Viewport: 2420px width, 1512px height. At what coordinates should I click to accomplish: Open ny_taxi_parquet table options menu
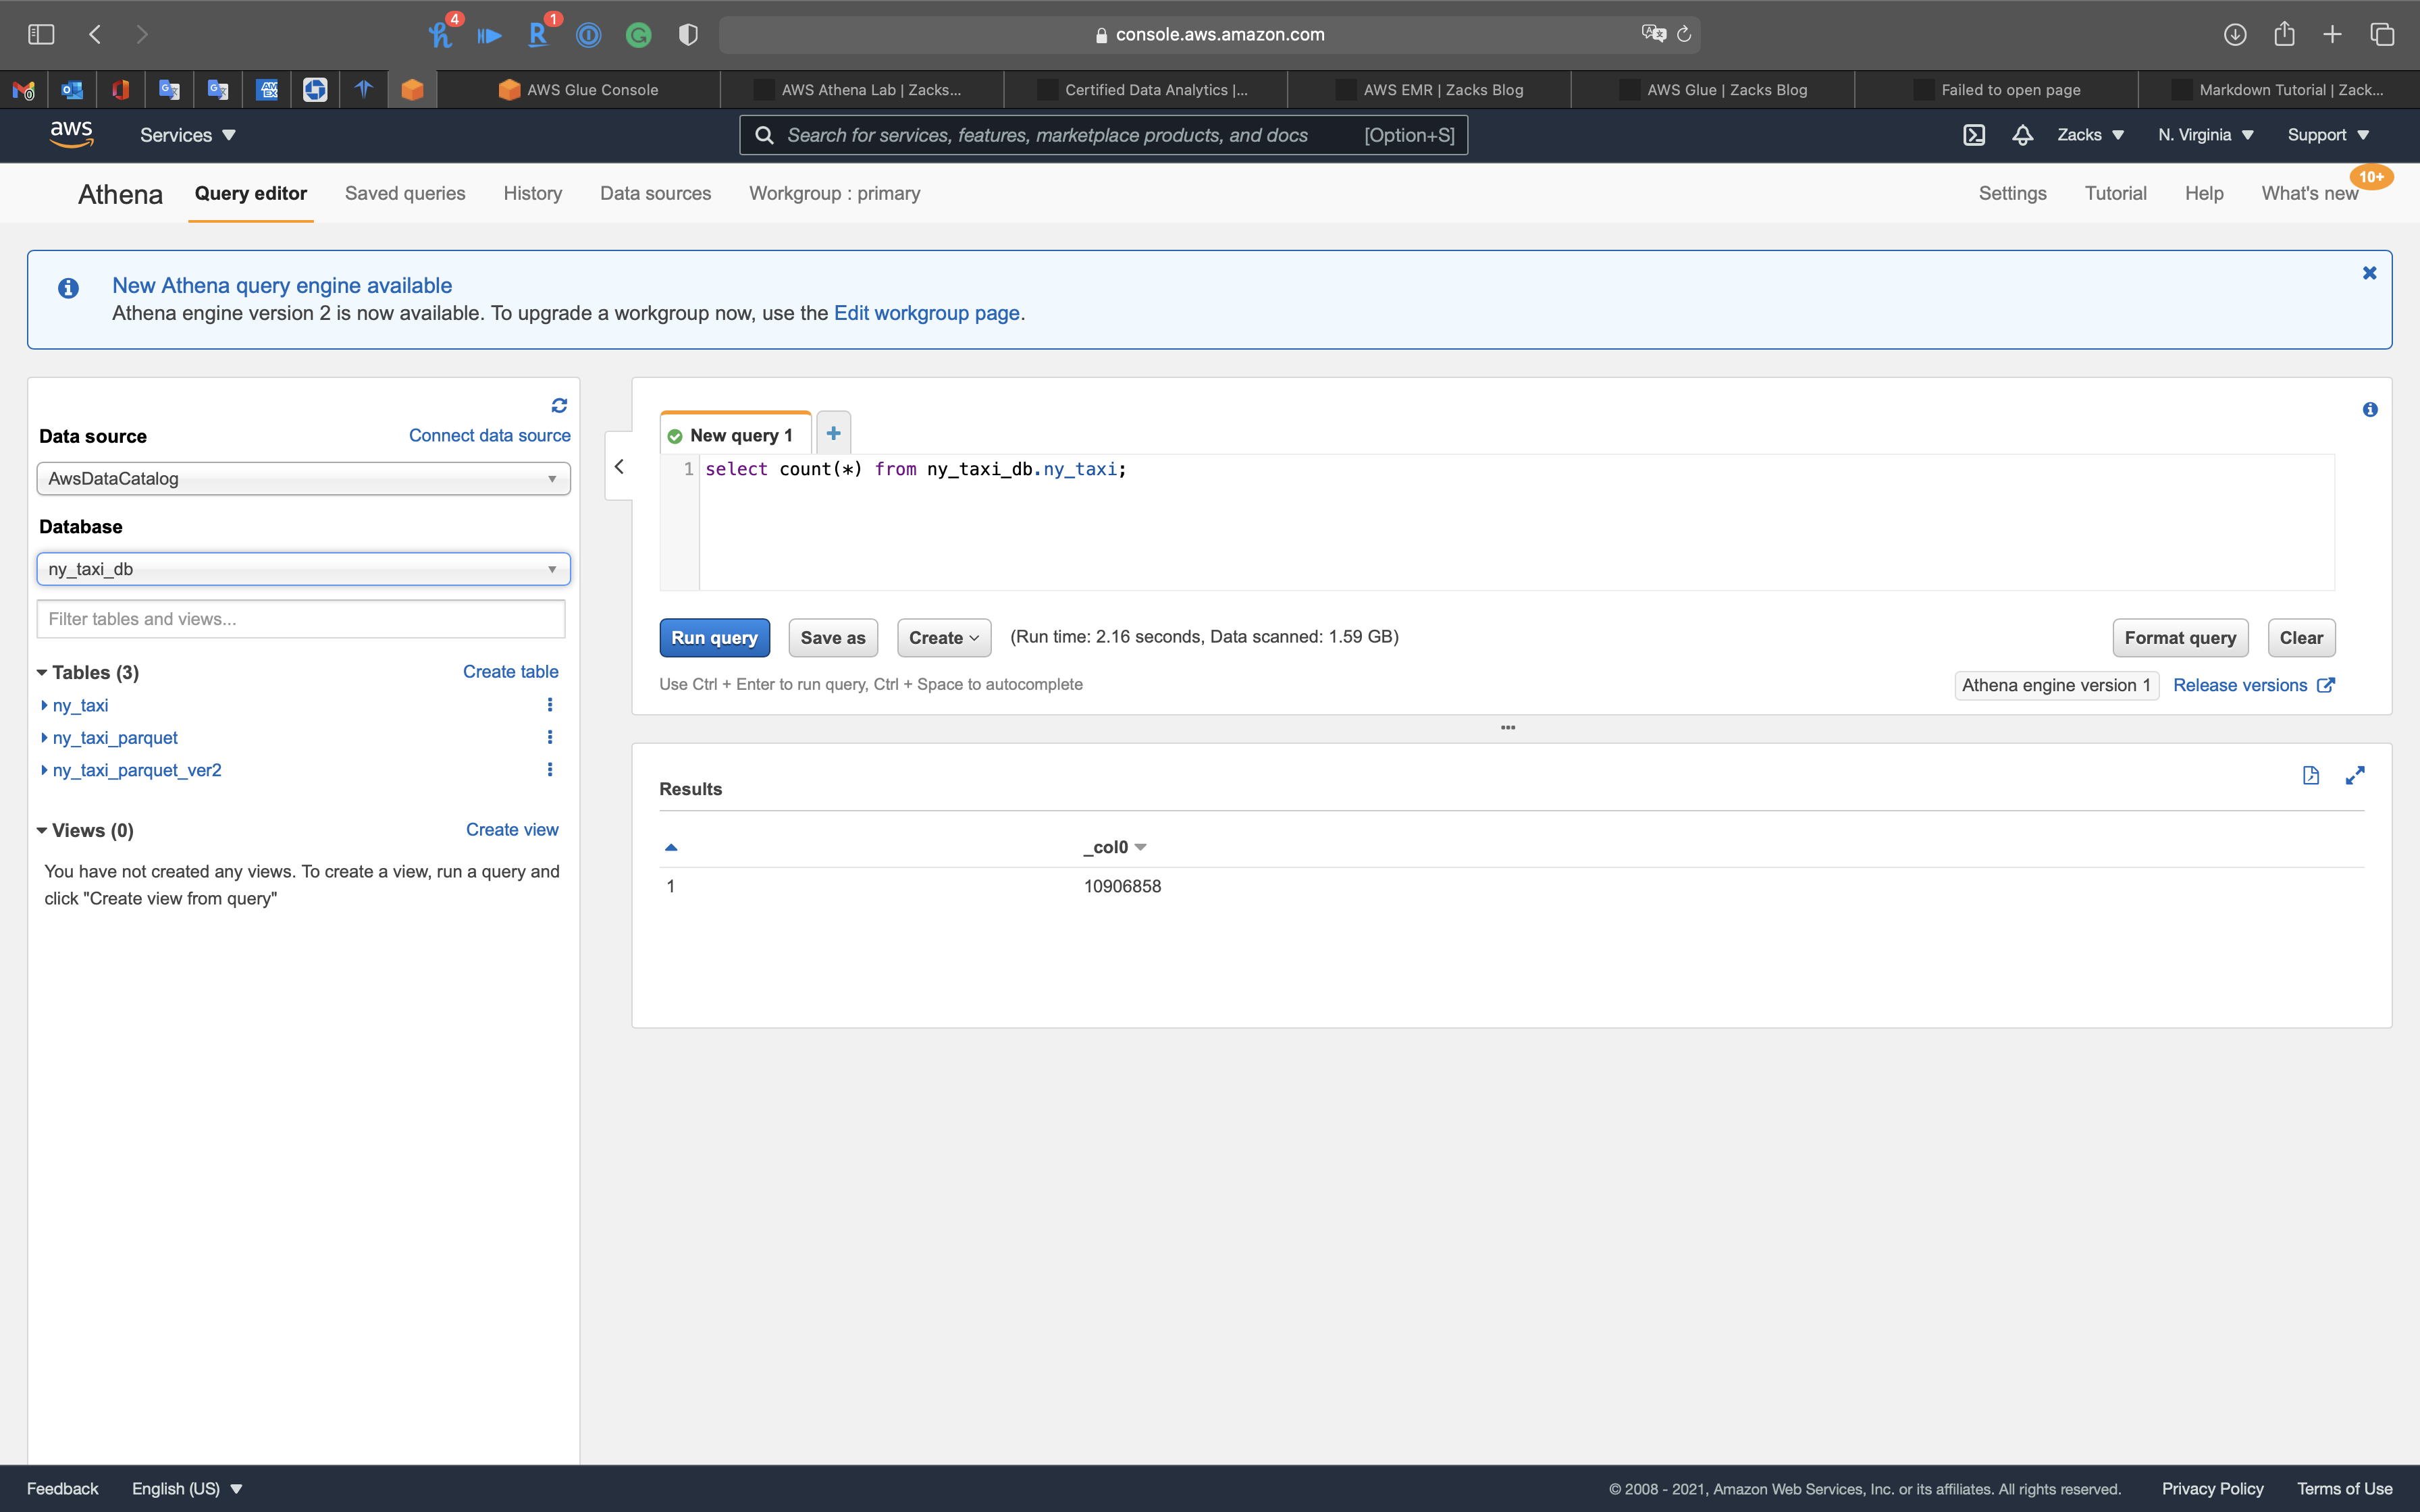pos(549,737)
